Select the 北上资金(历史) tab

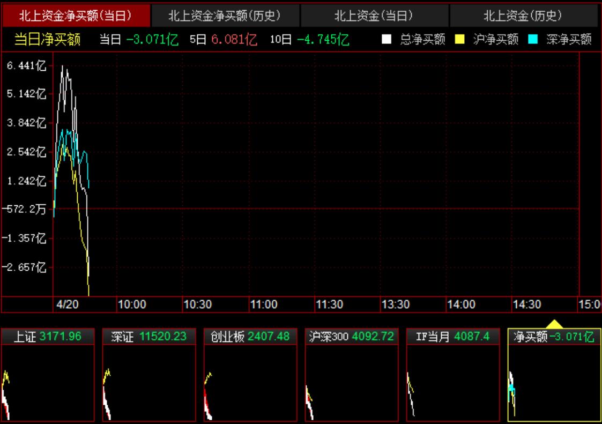[523, 16]
